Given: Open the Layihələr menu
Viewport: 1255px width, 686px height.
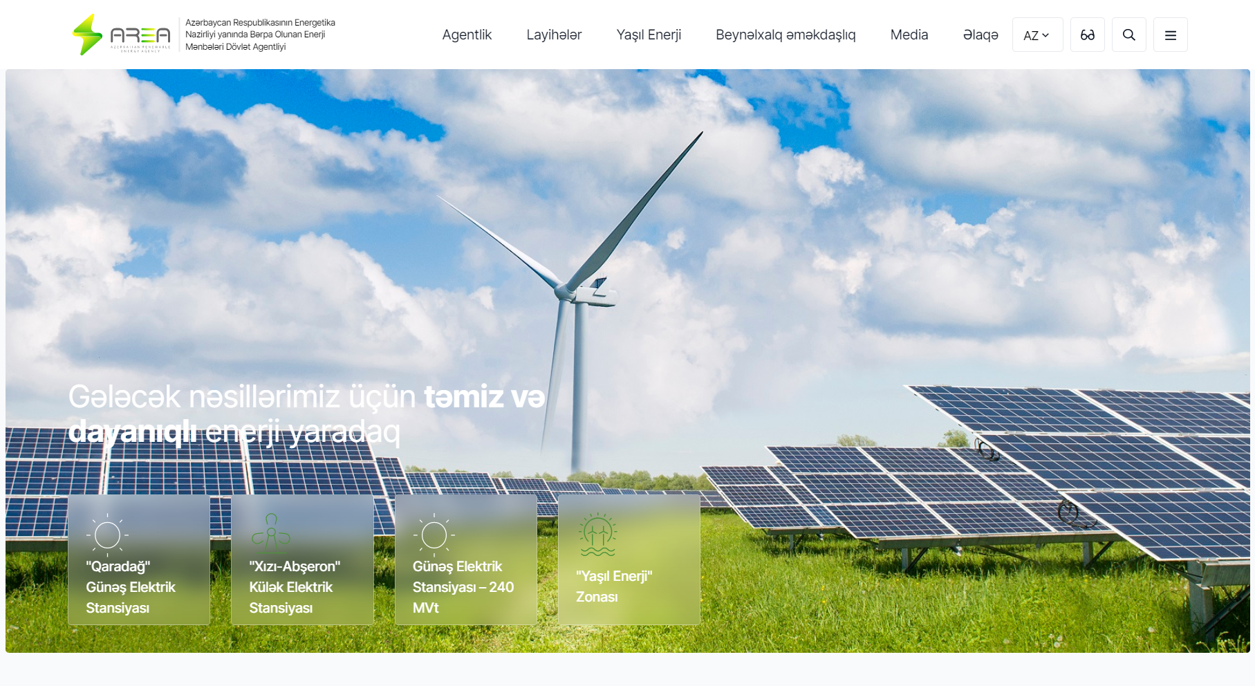Looking at the screenshot, I should click(554, 35).
